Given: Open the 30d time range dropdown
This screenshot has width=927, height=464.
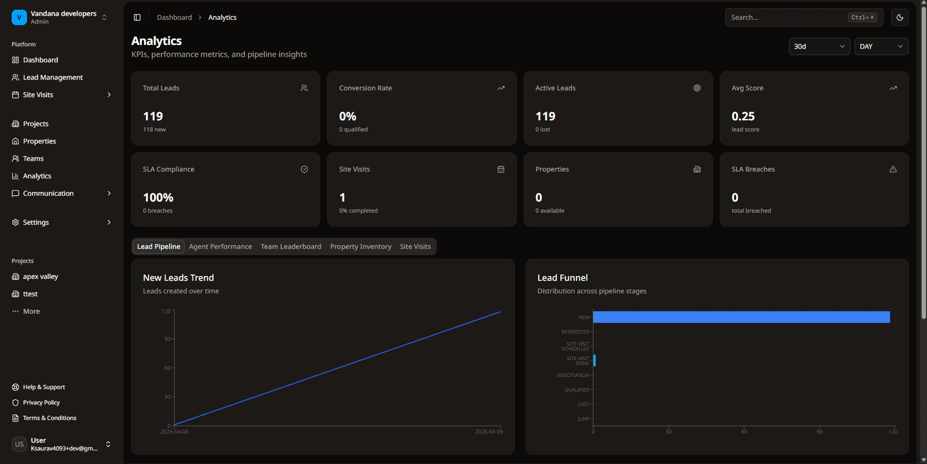Looking at the screenshot, I should tap(819, 46).
